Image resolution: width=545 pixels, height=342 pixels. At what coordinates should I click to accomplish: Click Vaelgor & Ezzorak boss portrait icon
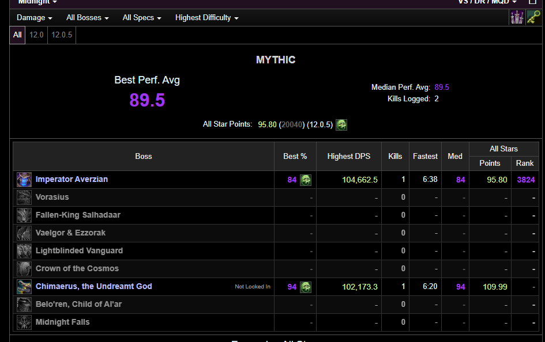click(x=24, y=233)
